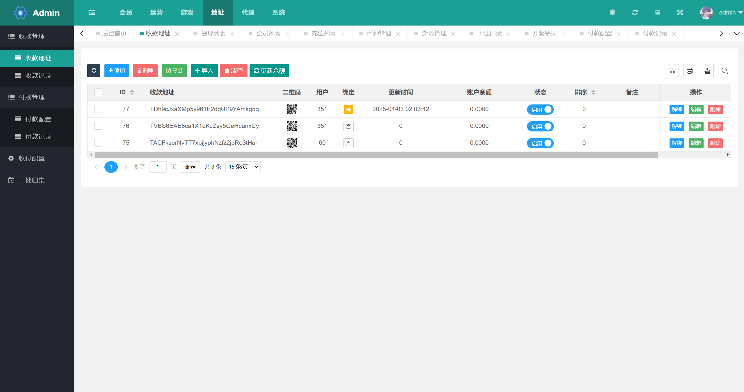Click the print table icon
Viewport: 744px width, 392px height.
689,71
